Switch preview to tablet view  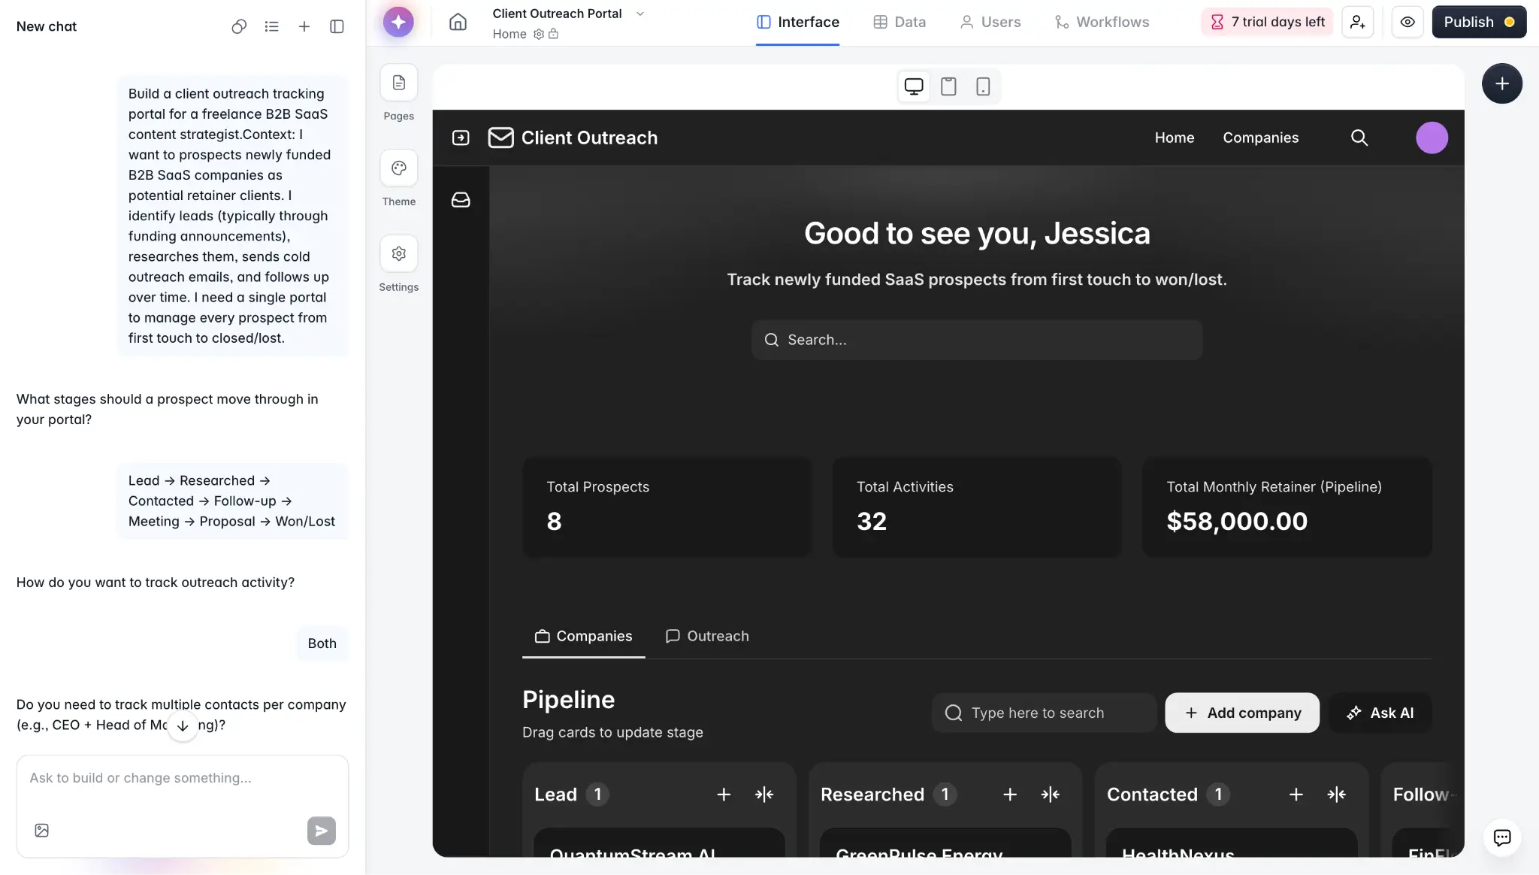click(948, 86)
